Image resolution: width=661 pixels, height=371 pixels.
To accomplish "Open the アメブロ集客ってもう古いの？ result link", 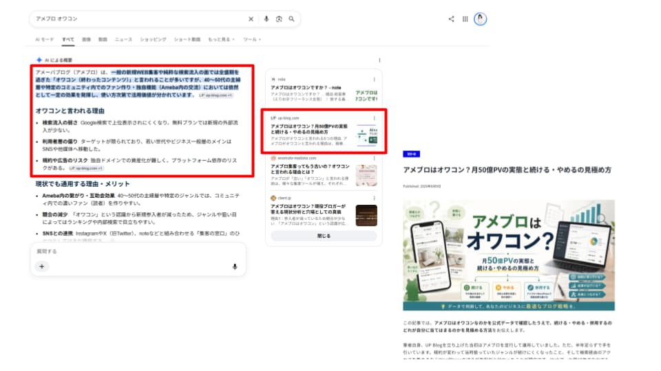I will 310,169.
